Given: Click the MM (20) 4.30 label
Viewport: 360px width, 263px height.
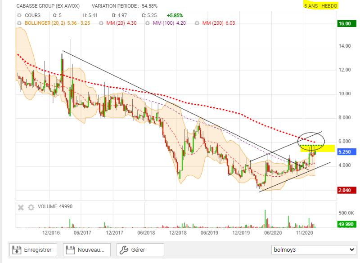Looking at the screenshot, I should (121, 23).
